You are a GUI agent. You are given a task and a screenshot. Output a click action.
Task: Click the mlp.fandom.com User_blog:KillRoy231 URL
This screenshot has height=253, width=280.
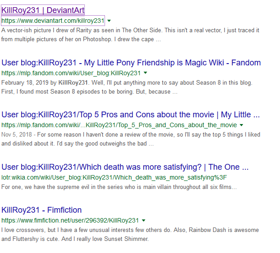71,73
